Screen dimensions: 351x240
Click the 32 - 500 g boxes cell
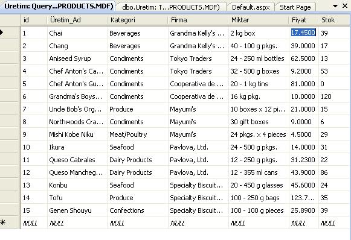pyautogui.click(x=259, y=71)
